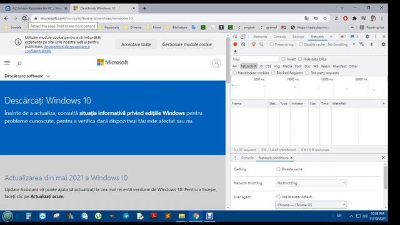Click Acceptare toate cookie button
This screenshot has height=225, width=400.
(136, 44)
